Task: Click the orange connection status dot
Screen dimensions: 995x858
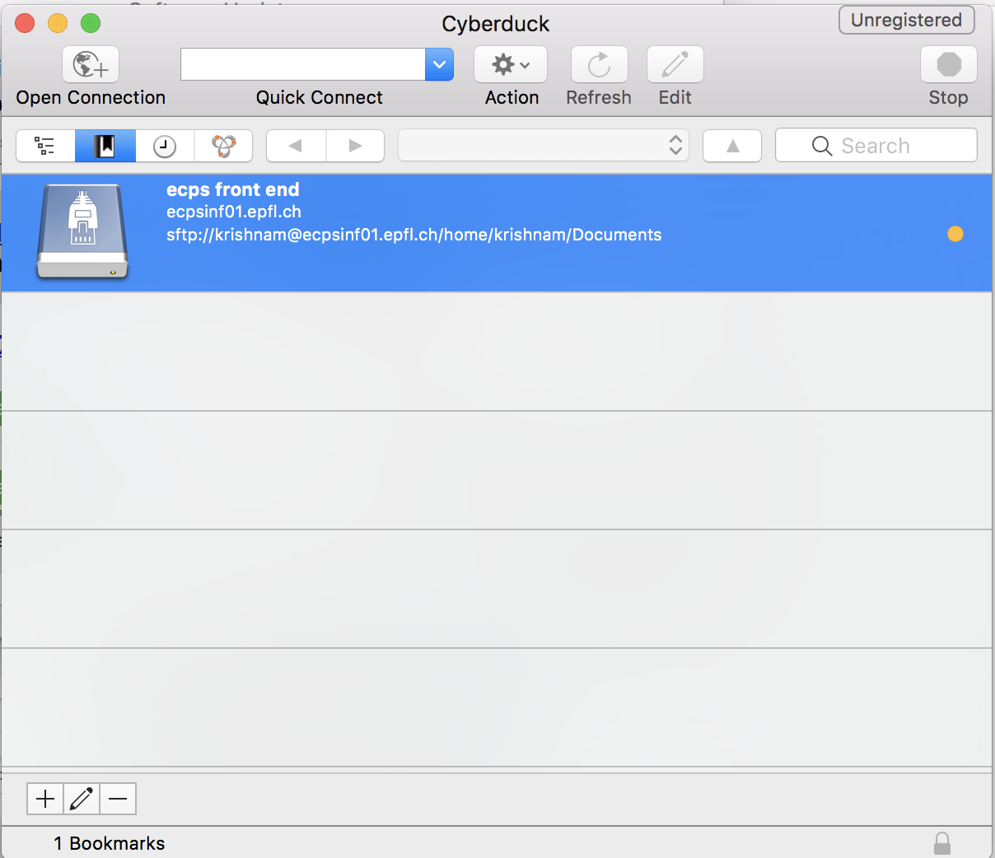Action: click(x=955, y=234)
